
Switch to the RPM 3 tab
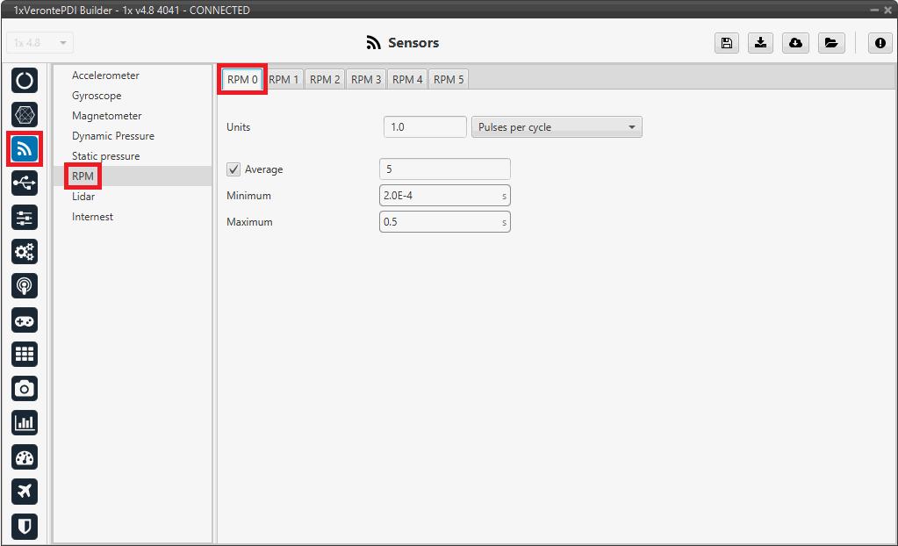pos(366,80)
